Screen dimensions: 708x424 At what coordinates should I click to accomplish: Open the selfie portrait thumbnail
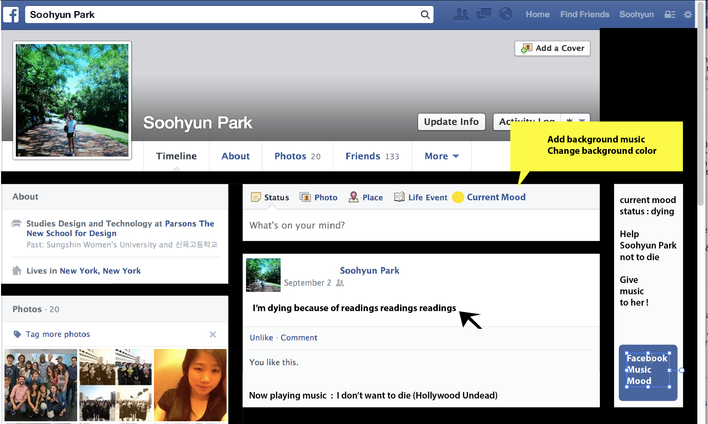pyautogui.click(x=190, y=385)
